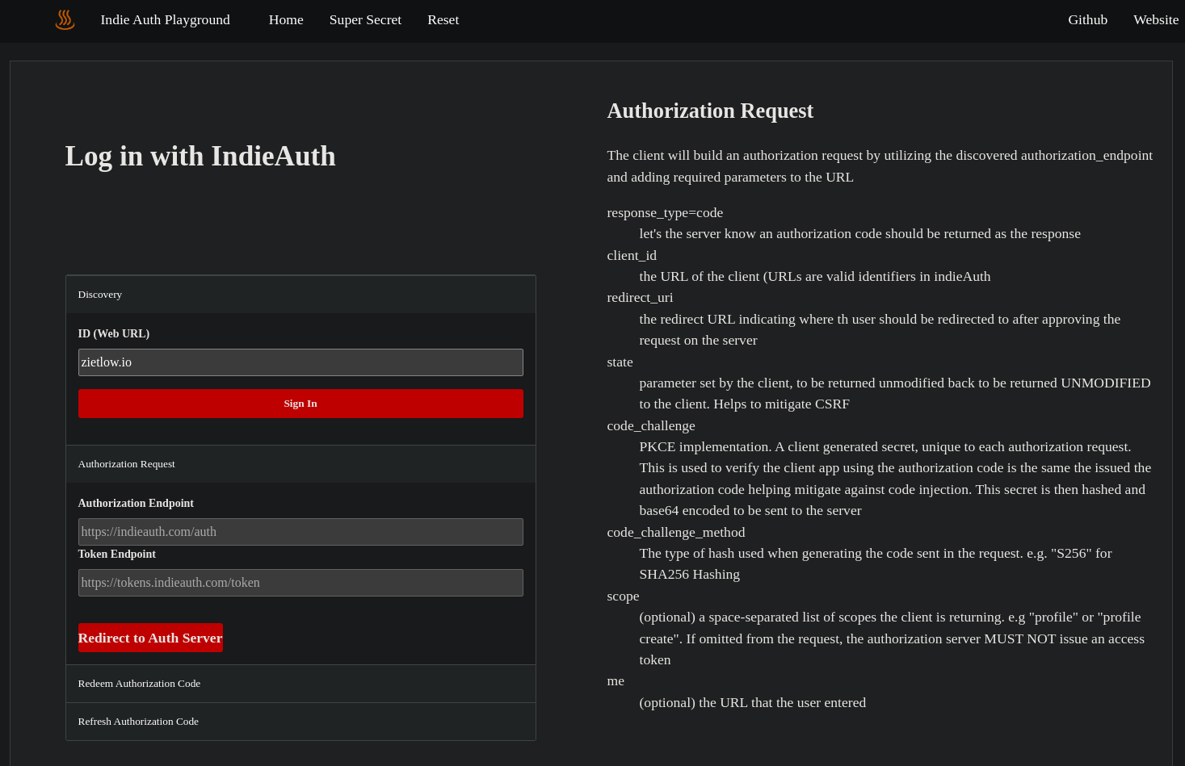Click the code_challenge_method term
The image size is (1185, 766).
pyautogui.click(x=676, y=533)
